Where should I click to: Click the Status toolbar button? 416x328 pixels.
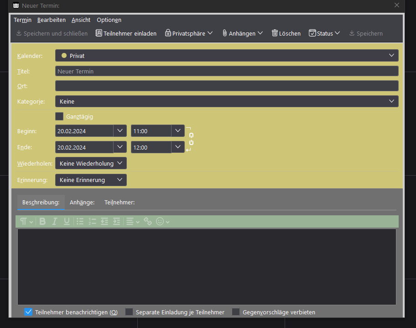click(x=324, y=33)
